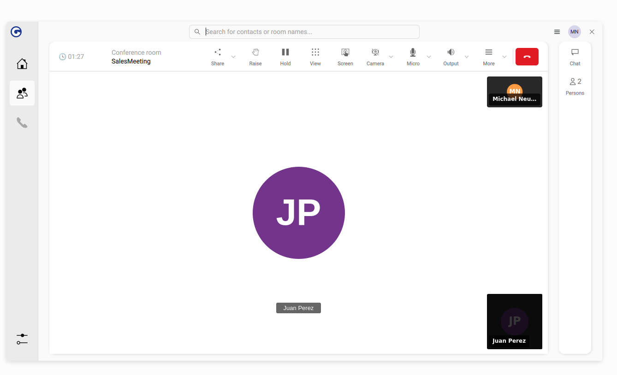Start Screen sharing
617x375 pixels.
[x=345, y=55]
